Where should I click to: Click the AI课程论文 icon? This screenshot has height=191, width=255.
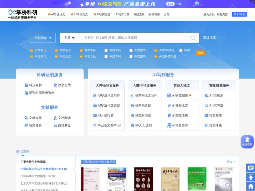169,105
